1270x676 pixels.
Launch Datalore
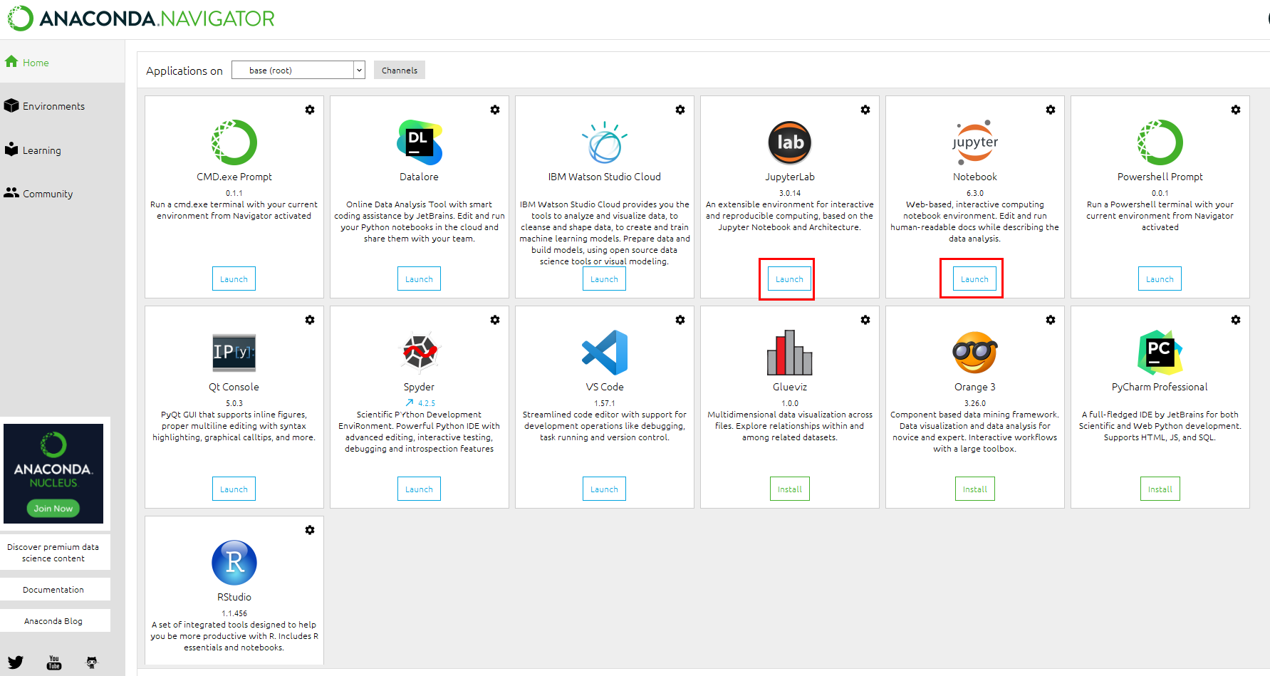(x=420, y=279)
